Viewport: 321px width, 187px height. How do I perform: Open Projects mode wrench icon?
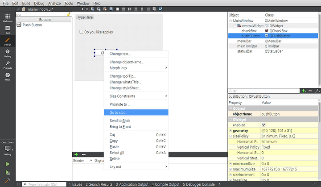point(8,65)
